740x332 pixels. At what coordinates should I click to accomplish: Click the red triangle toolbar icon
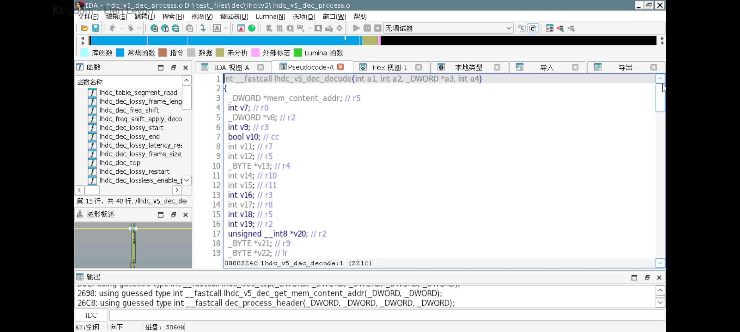pyautogui.click(x=241, y=28)
